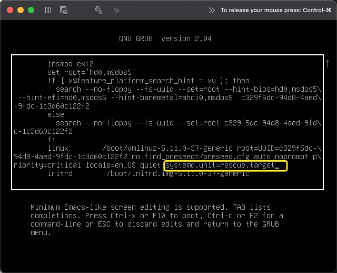Expand the chevrons left of release-mouse message
Screen dimensions: 337x273
click(x=212, y=11)
